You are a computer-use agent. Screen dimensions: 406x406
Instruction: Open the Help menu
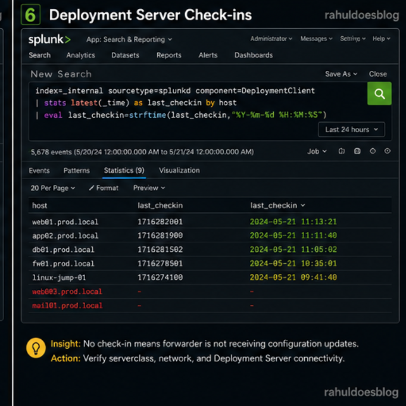381,39
